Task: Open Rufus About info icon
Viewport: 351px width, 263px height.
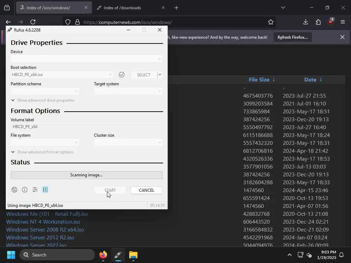Action: click(25, 190)
